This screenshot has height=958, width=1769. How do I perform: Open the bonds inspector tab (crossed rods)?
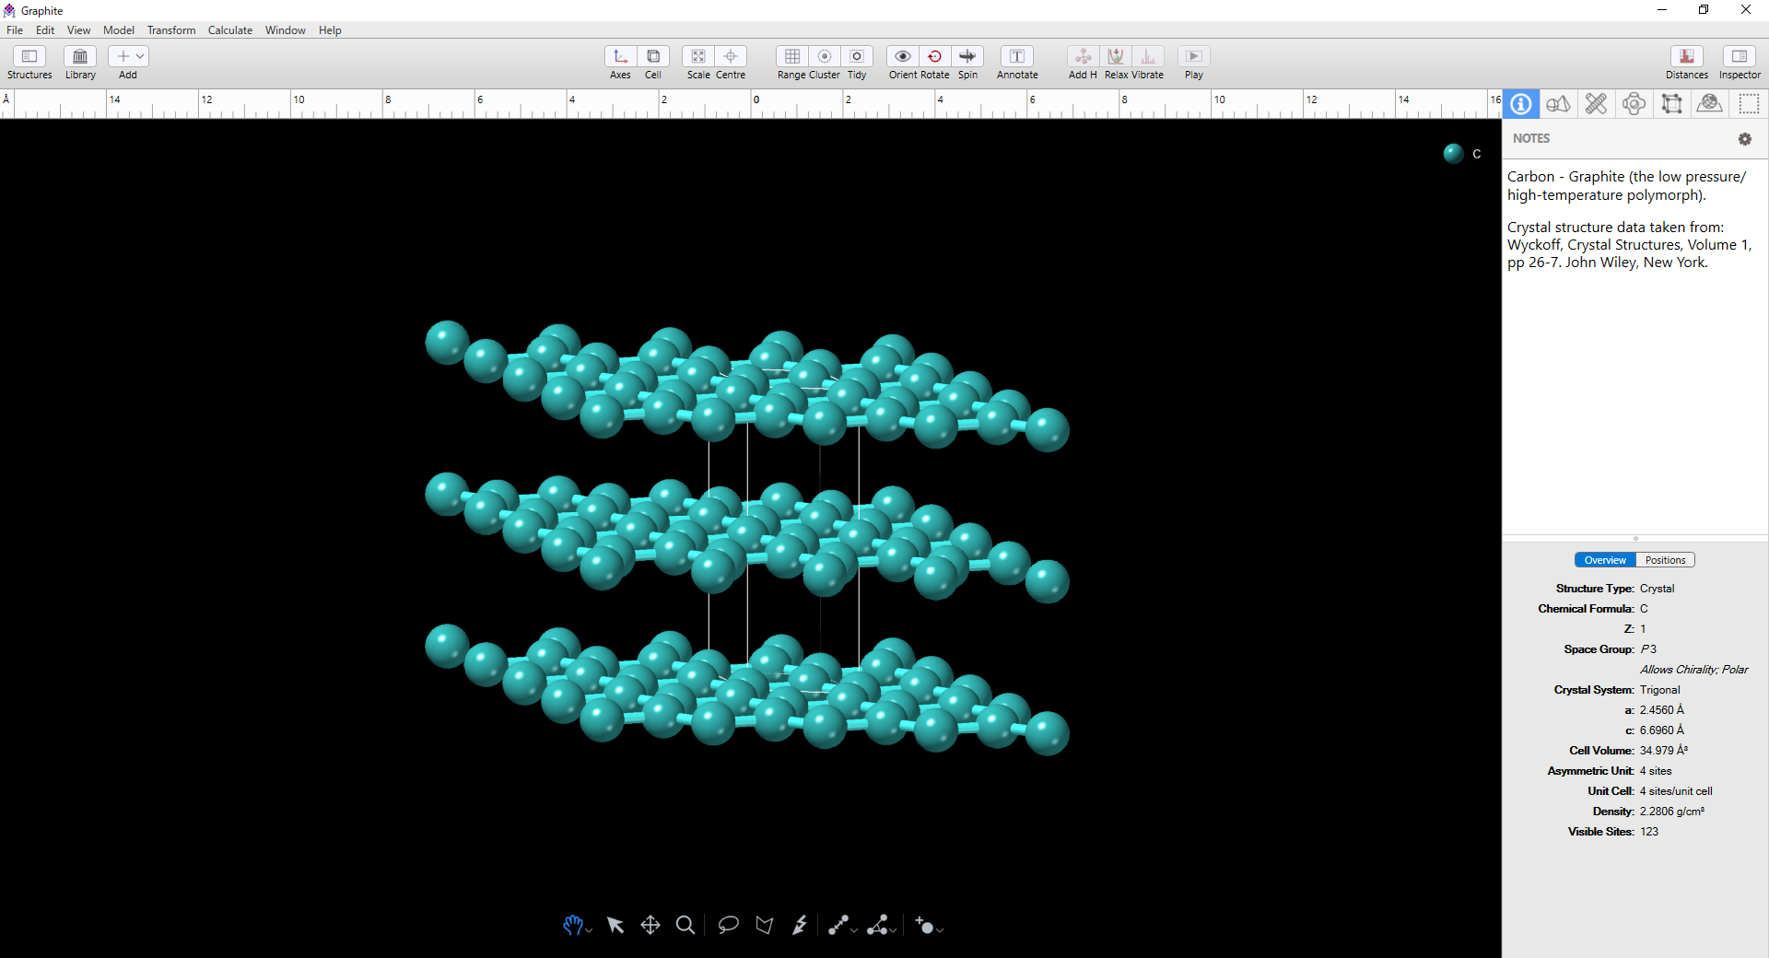1596,104
